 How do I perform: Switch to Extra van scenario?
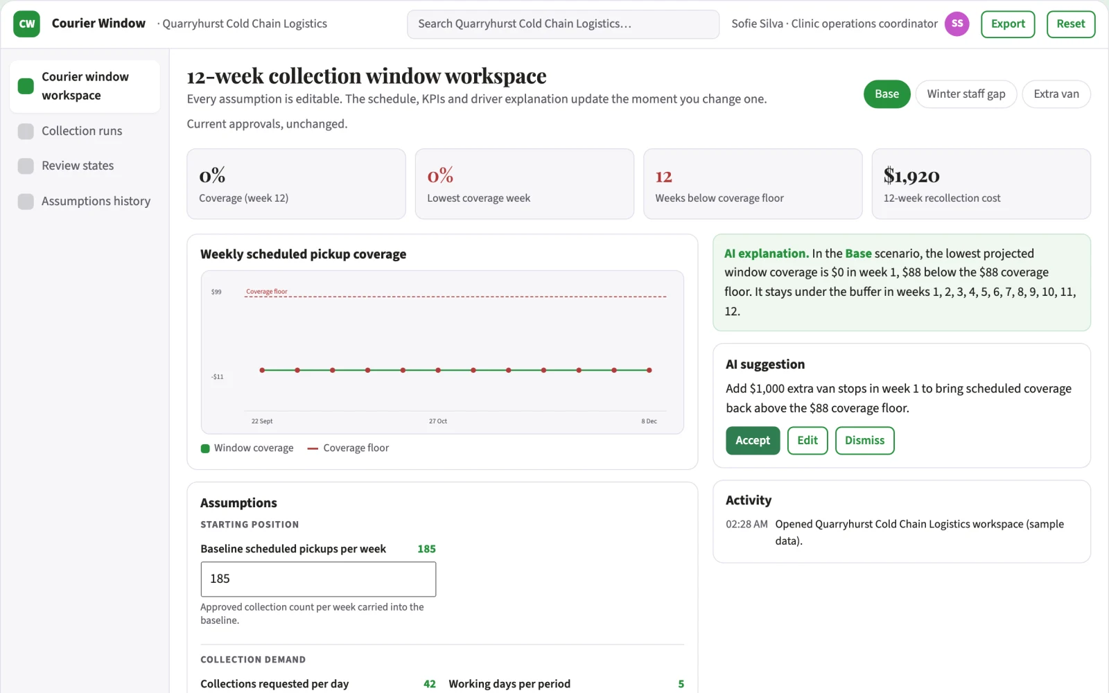click(x=1056, y=94)
